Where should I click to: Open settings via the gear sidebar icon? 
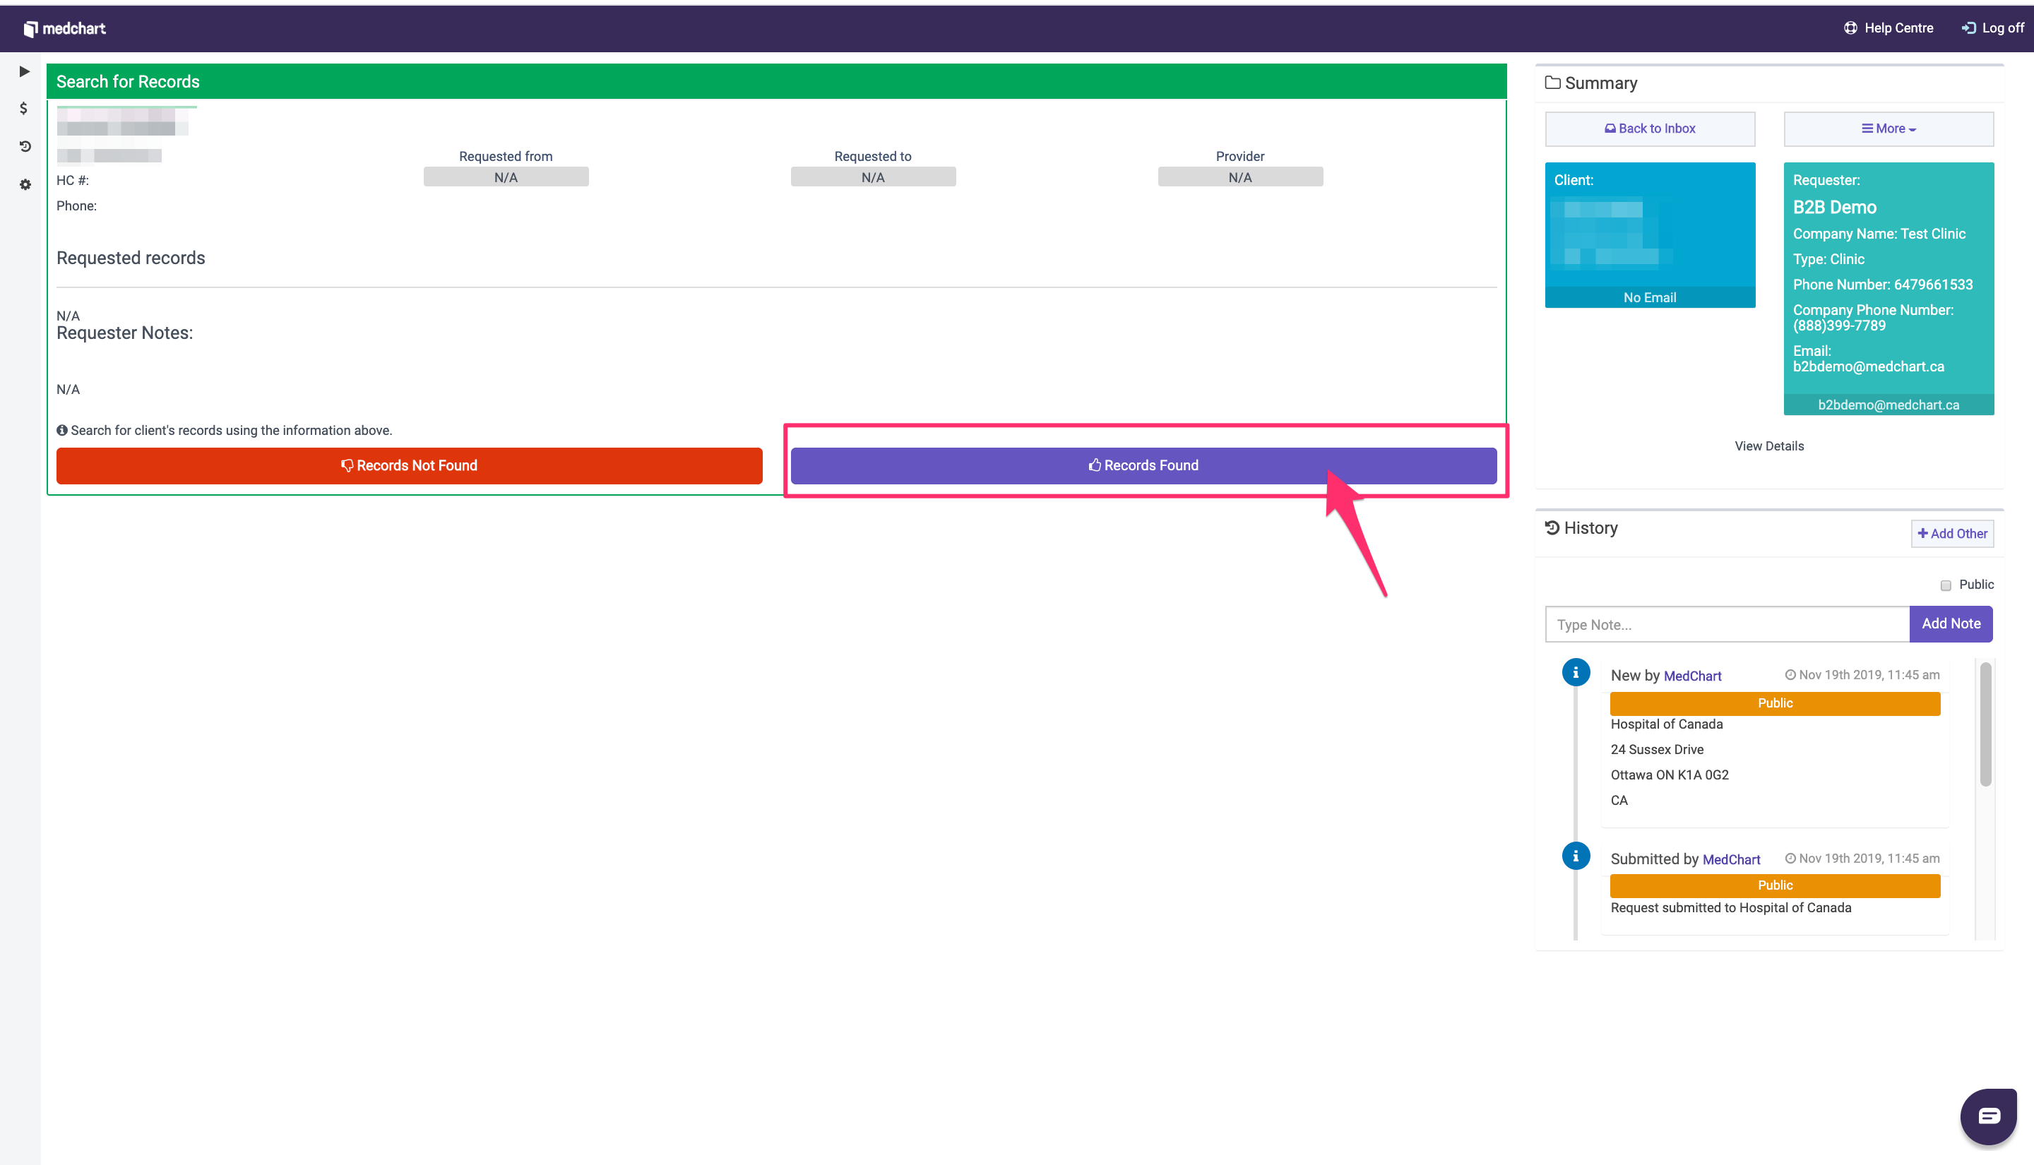23,185
